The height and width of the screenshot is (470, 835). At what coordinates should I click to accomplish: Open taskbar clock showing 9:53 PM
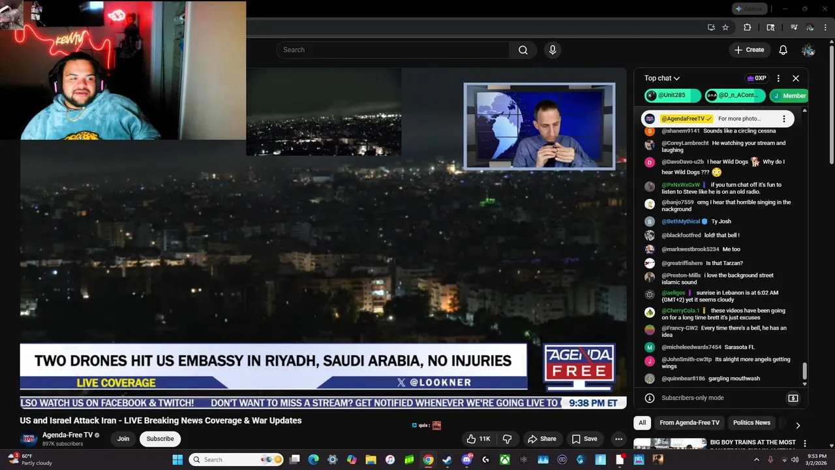point(816,460)
